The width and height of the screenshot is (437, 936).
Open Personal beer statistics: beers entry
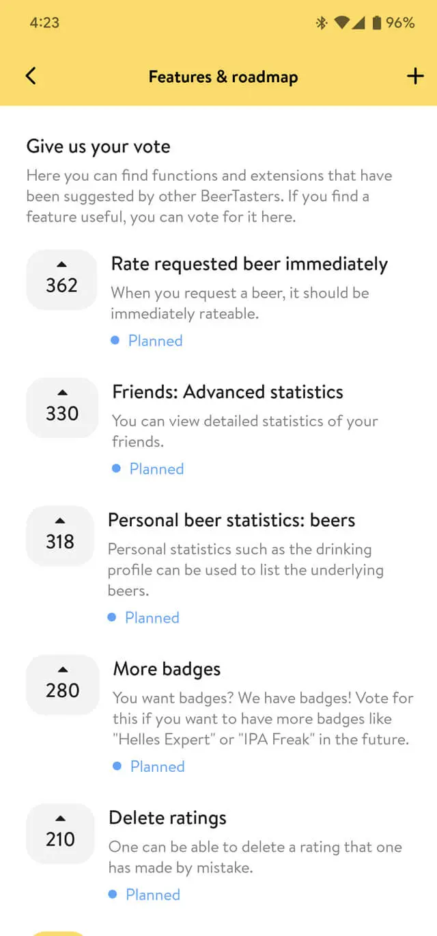(x=231, y=520)
